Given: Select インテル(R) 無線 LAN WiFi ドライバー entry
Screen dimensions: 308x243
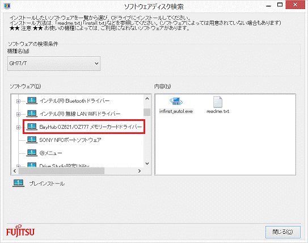Looking at the screenshot, I should [80, 114].
